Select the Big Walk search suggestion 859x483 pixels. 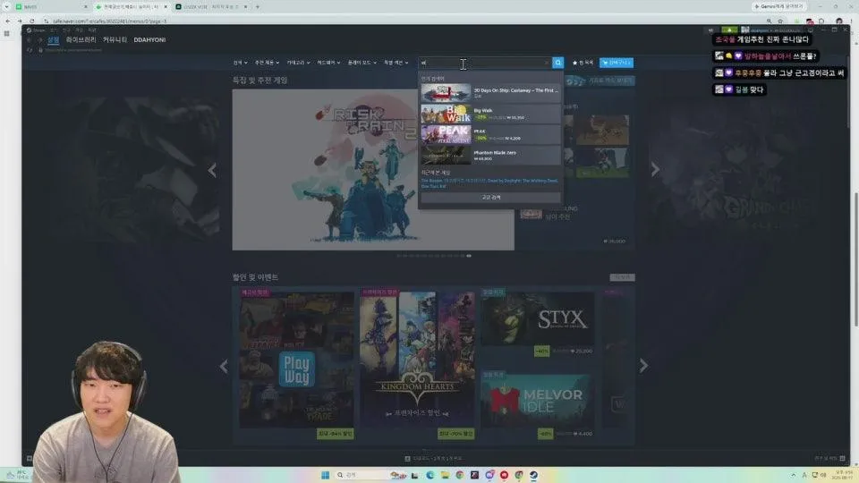point(490,114)
